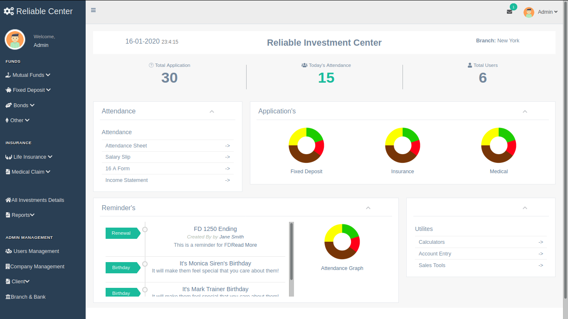This screenshot has height=319, width=568.
Task: Click the Reliable Center gears logo icon
Action: click(x=9, y=11)
